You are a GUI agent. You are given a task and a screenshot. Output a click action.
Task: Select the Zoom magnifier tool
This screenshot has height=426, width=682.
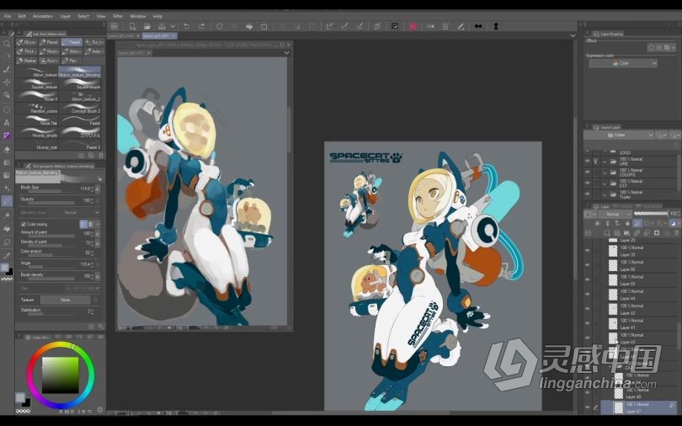click(x=7, y=44)
